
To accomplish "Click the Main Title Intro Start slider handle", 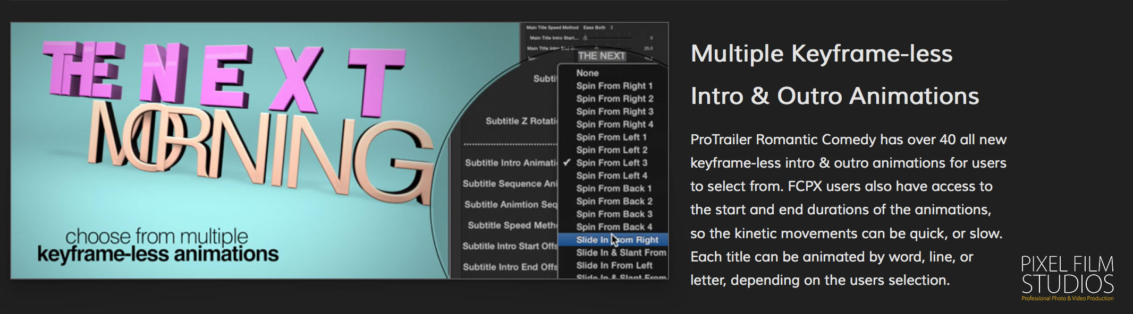I will [585, 38].
